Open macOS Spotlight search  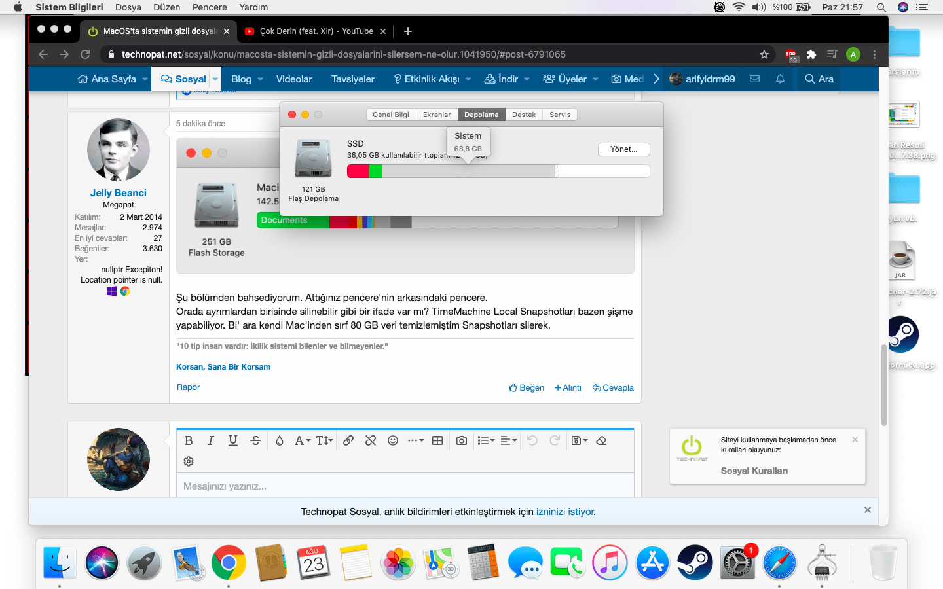click(881, 7)
